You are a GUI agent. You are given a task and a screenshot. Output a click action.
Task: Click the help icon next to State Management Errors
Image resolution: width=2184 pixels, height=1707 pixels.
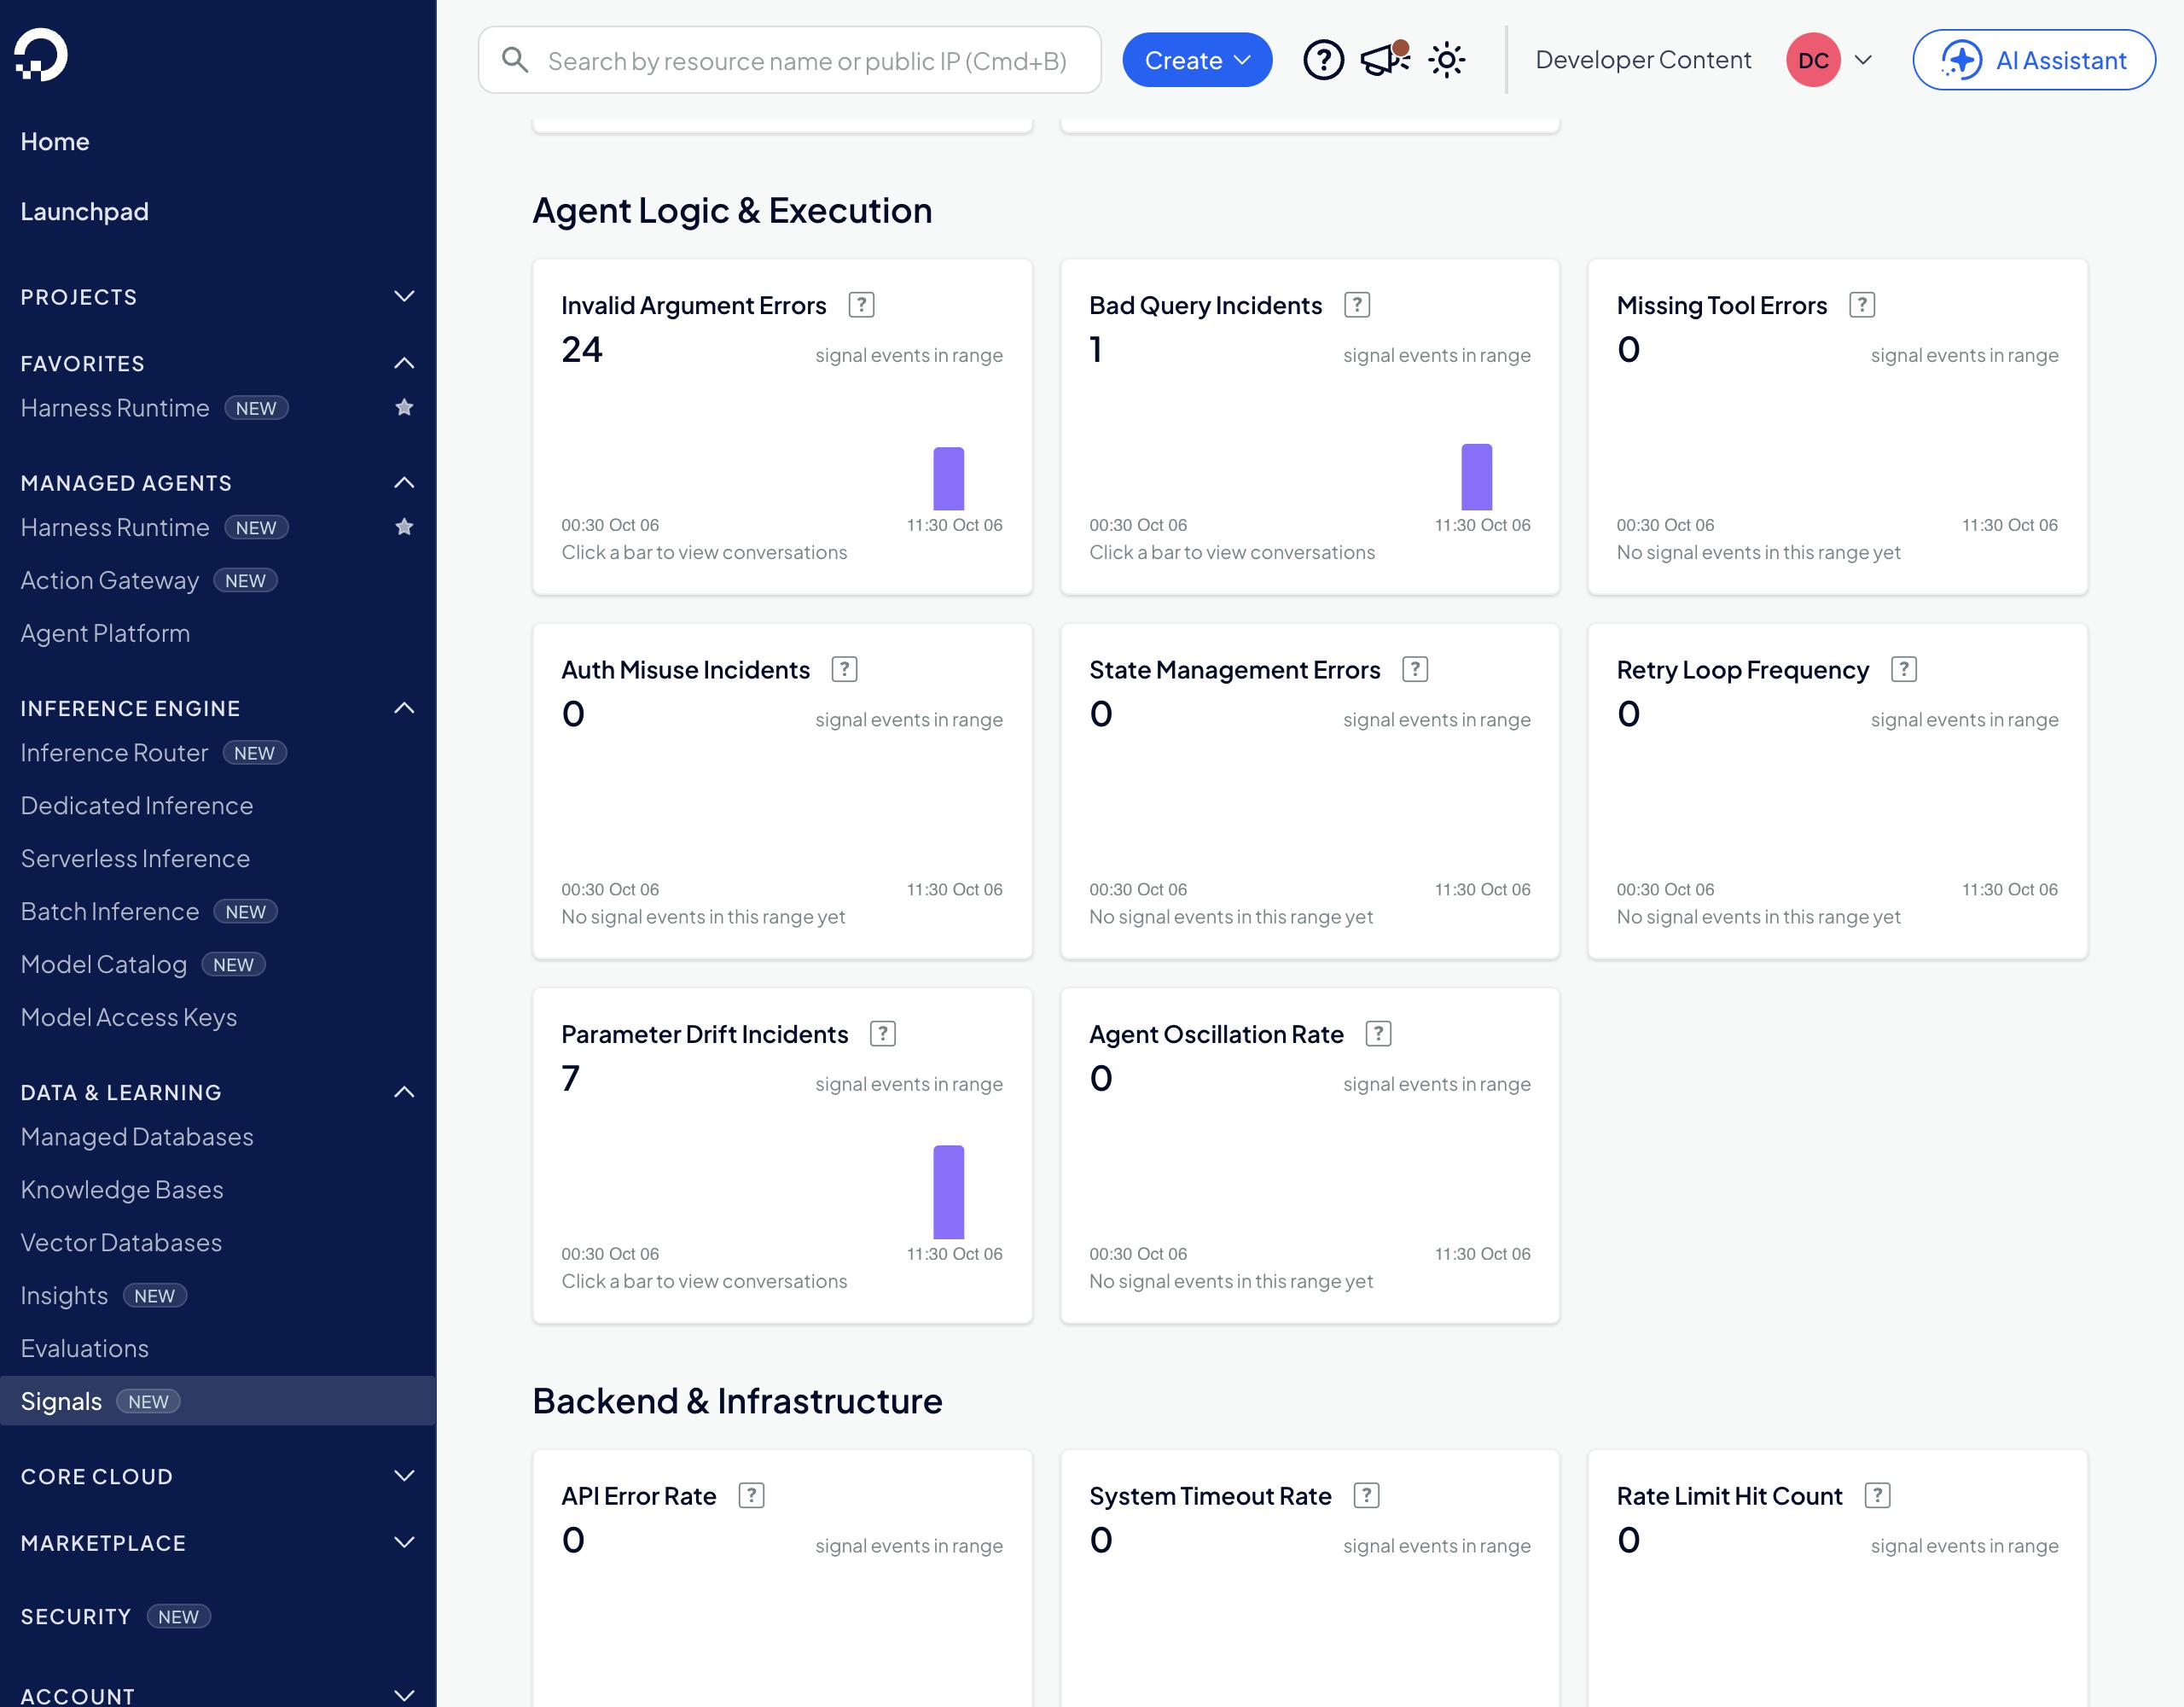pos(1414,669)
